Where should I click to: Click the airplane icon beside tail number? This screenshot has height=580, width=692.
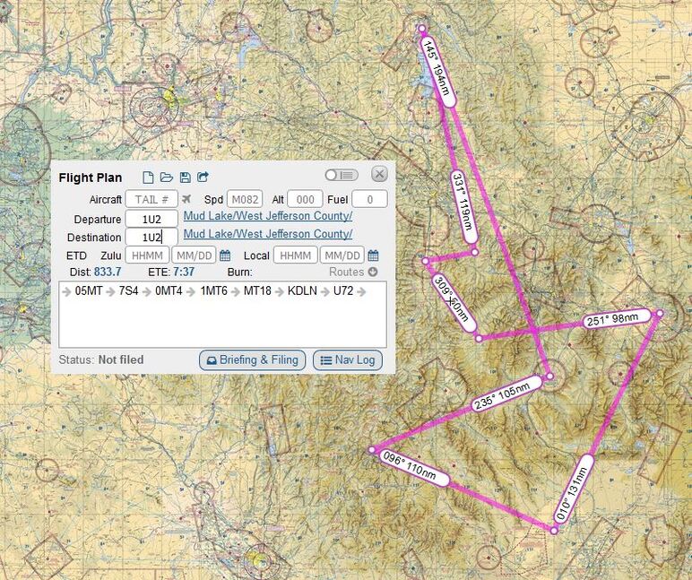click(x=186, y=199)
